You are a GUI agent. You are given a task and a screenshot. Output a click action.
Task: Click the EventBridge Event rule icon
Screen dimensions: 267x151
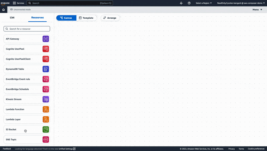(46, 79)
